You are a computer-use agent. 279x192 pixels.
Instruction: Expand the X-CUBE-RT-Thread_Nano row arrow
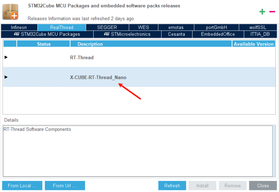tap(6, 77)
